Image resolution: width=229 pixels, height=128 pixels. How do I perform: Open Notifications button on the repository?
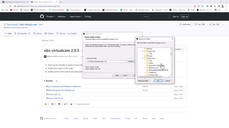tap(185, 25)
